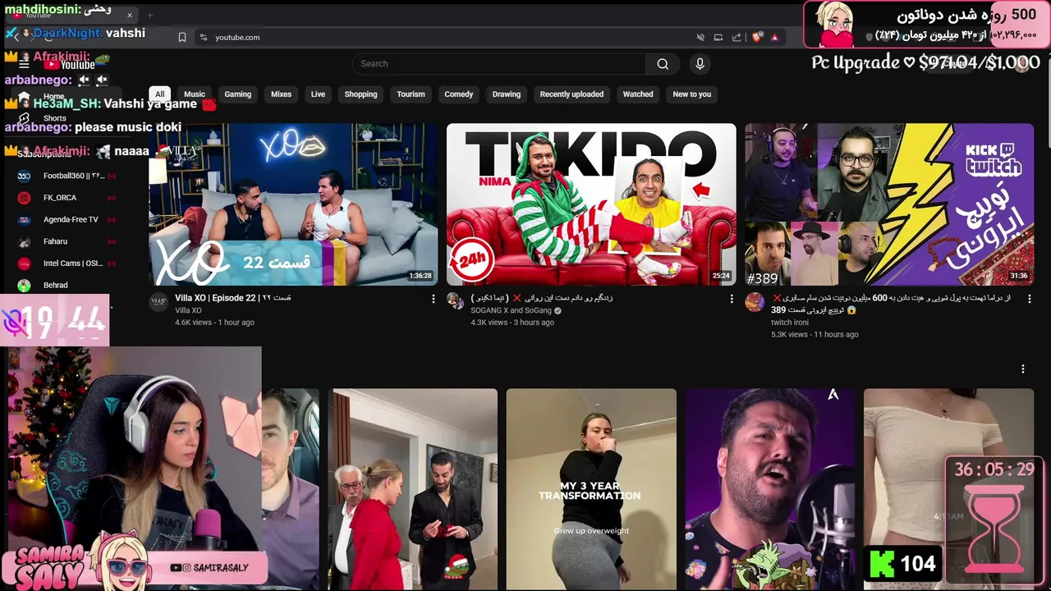Open the Faharu subscription
This screenshot has width=1051, height=591.
(66, 241)
